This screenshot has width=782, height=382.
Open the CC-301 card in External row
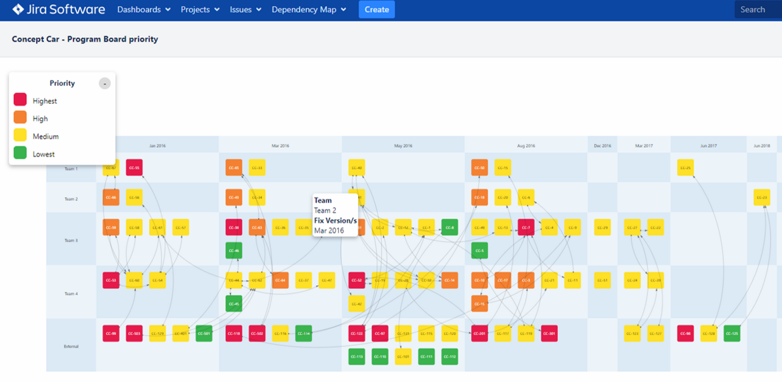coord(549,334)
